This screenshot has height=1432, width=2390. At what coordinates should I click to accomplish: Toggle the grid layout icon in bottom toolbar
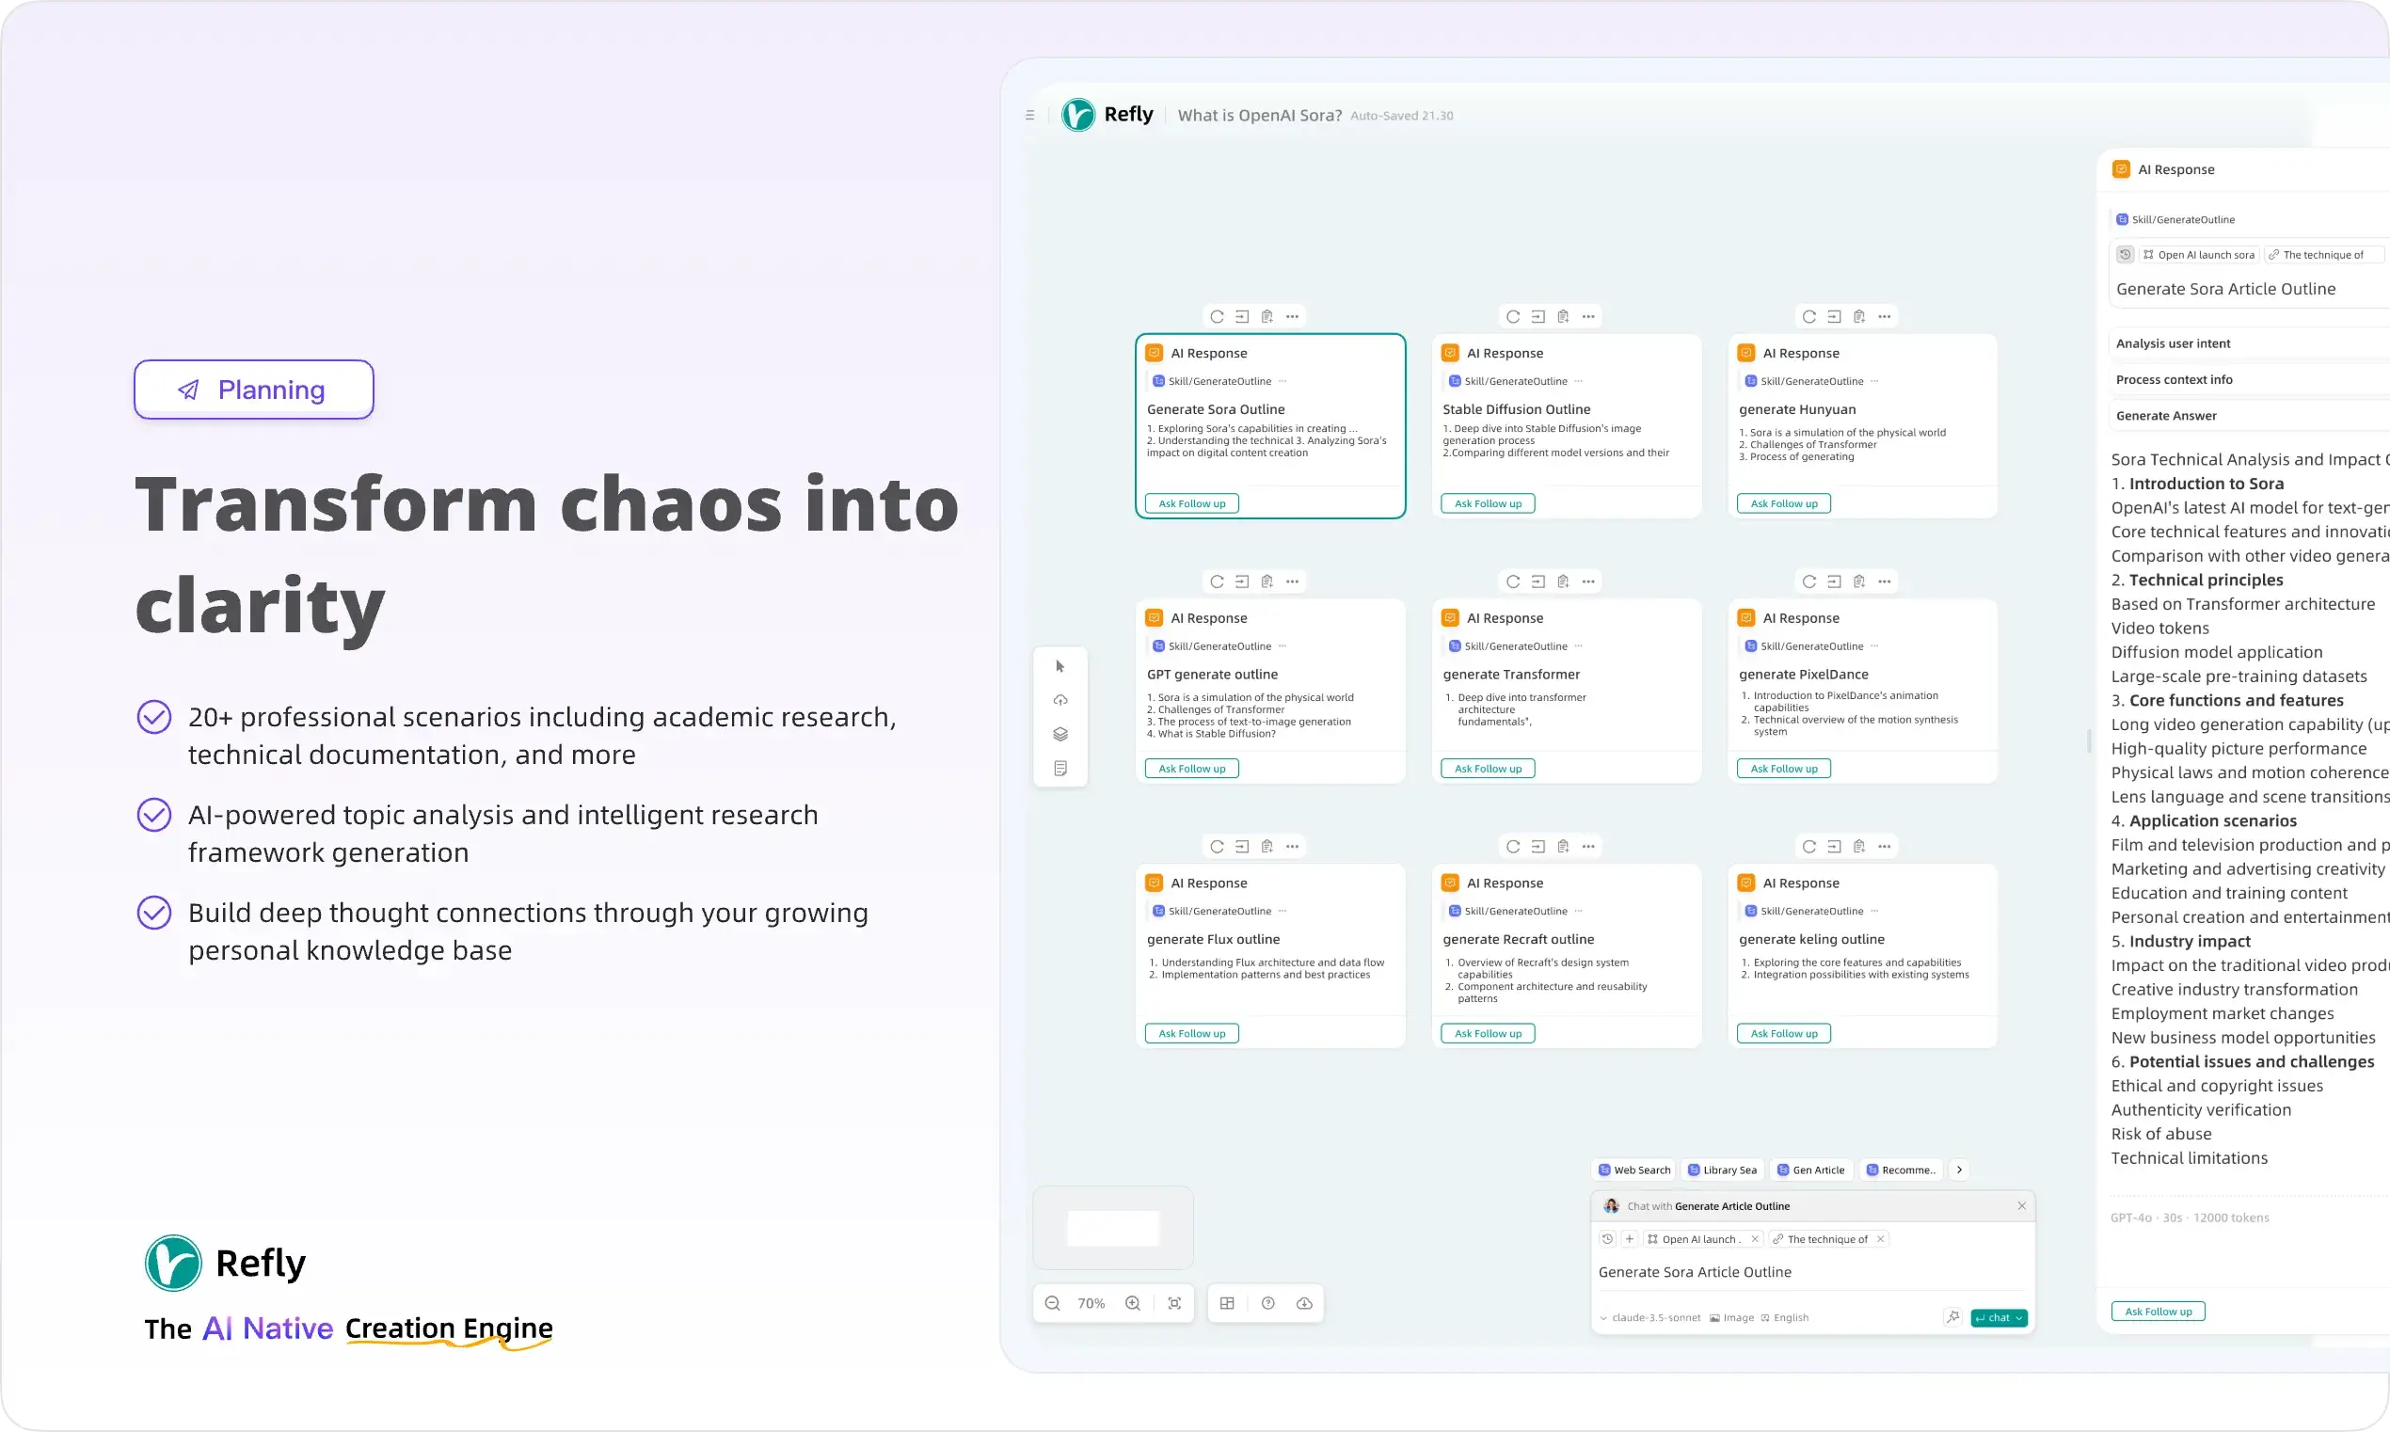click(x=1227, y=1304)
